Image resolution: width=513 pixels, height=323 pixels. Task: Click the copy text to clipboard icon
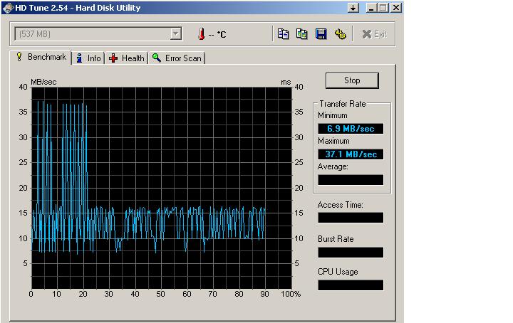click(x=283, y=34)
